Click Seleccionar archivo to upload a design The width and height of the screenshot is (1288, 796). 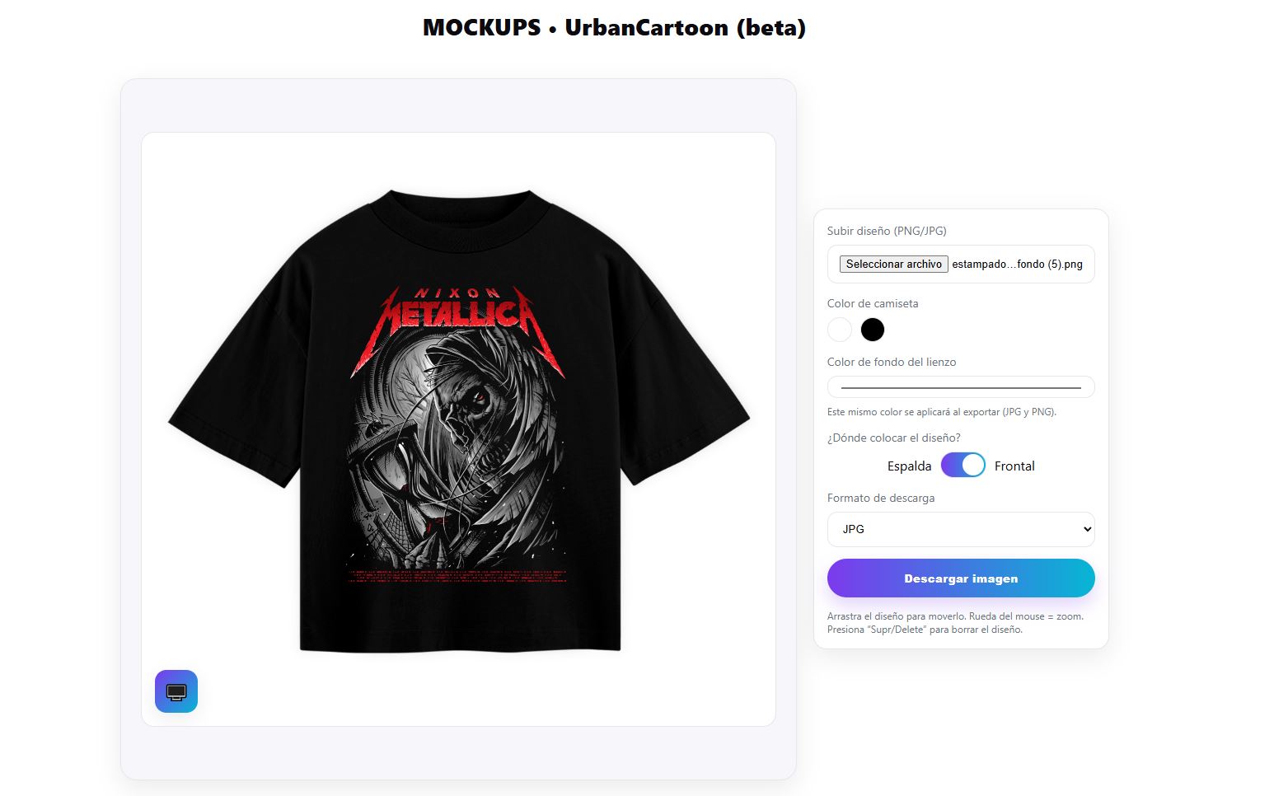click(x=892, y=264)
